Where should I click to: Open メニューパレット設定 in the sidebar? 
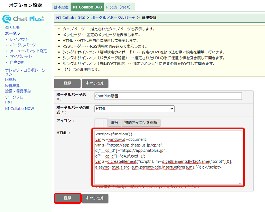28,51
